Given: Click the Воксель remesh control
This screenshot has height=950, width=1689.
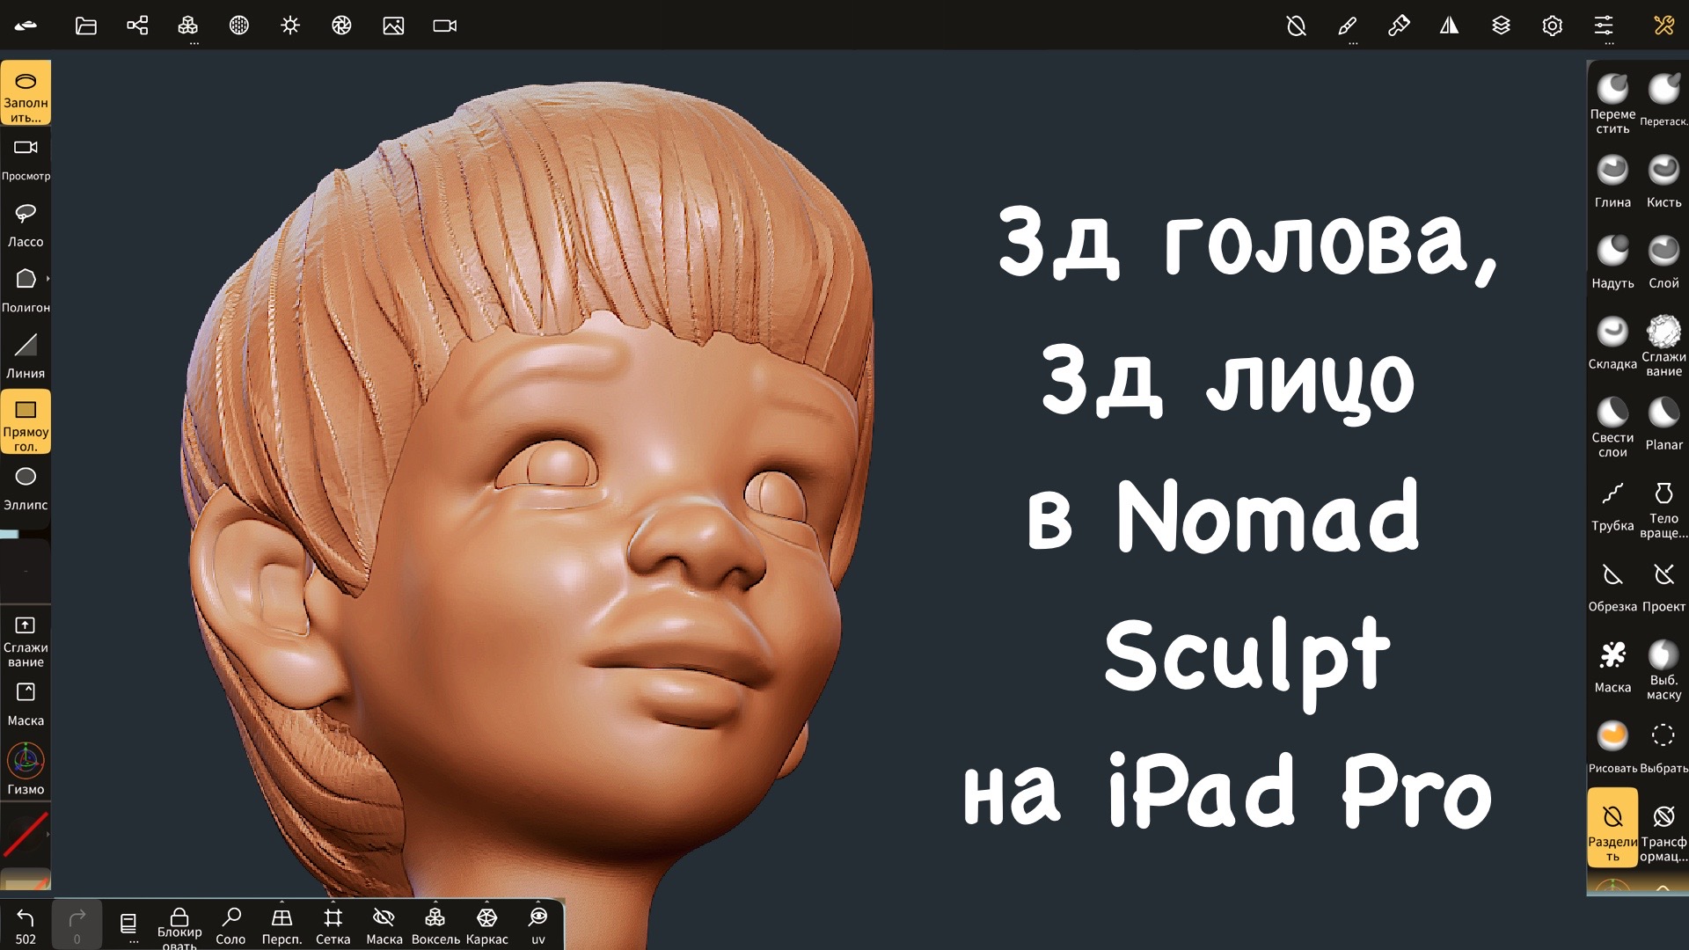Looking at the screenshot, I should point(435,922).
